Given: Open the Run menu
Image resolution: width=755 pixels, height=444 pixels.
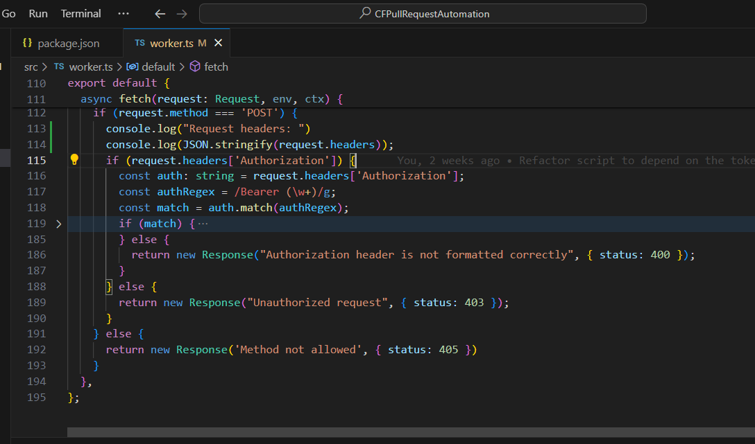Looking at the screenshot, I should click(39, 14).
